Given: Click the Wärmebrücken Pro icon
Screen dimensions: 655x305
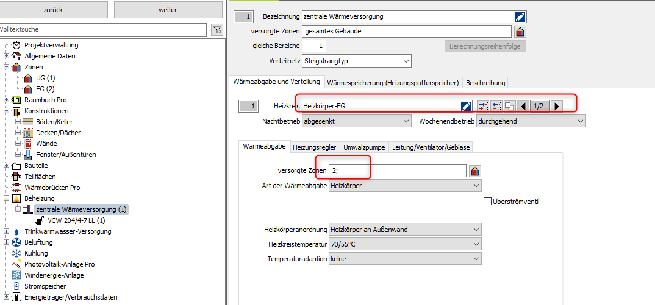Looking at the screenshot, I should (x=16, y=188).
